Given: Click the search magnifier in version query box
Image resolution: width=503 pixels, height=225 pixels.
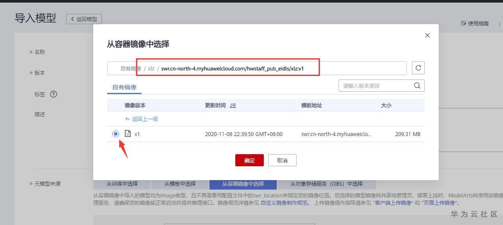Looking at the screenshot, I should click(417, 86).
